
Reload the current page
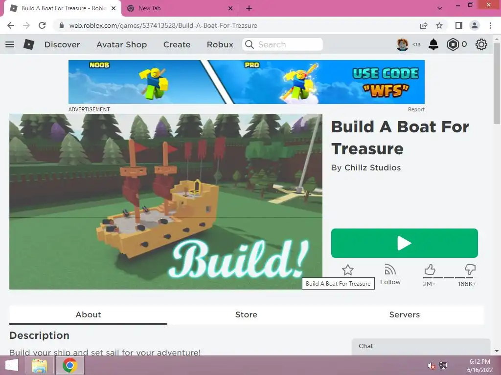pos(42,25)
